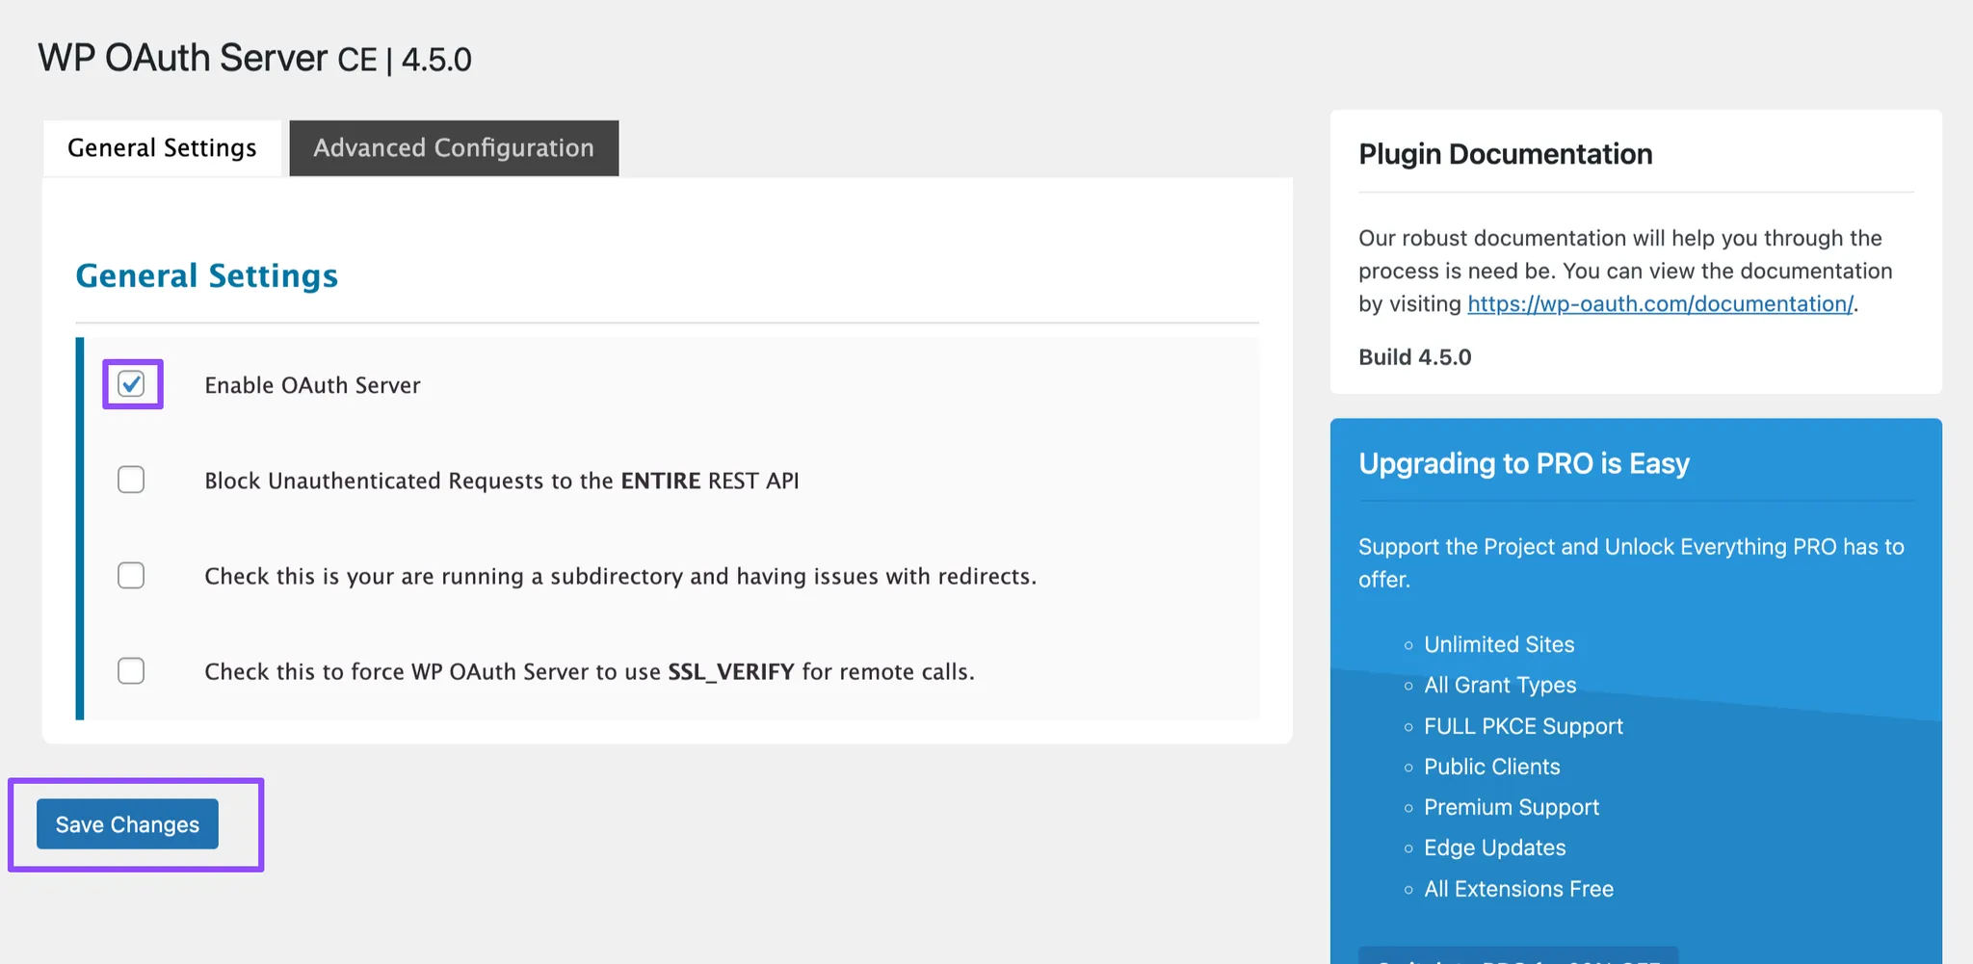This screenshot has width=1973, height=964.
Task: Open the General Settings tab
Action: (162, 148)
